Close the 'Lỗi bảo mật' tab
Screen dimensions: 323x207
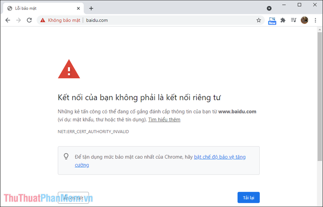point(78,8)
